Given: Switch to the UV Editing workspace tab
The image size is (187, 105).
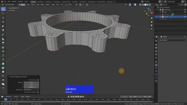Looking at the screenshot, I should (x=56, y=2).
